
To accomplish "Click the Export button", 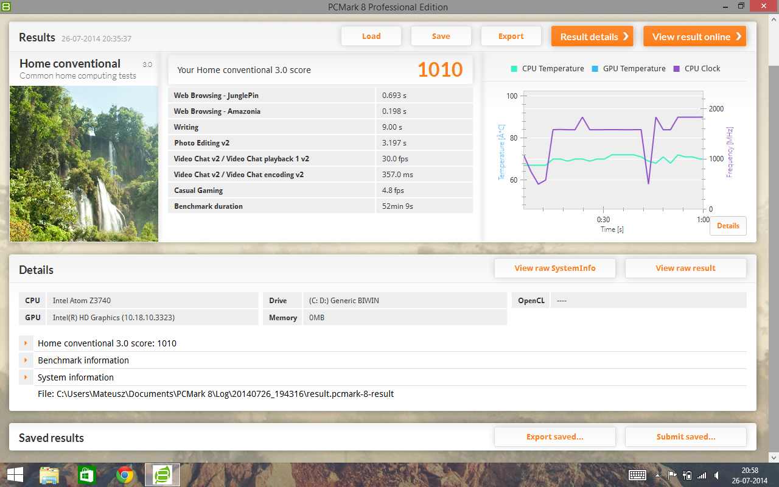I will pos(511,36).
